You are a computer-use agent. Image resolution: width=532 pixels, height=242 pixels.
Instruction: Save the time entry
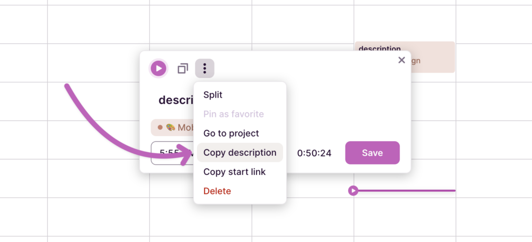click(x=372, y=153)
